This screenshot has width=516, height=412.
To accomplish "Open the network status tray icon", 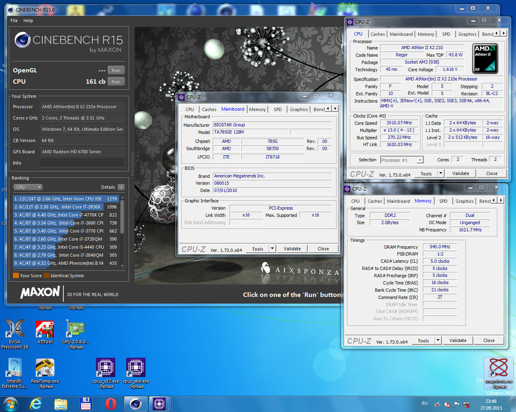I will pos(466,404).
